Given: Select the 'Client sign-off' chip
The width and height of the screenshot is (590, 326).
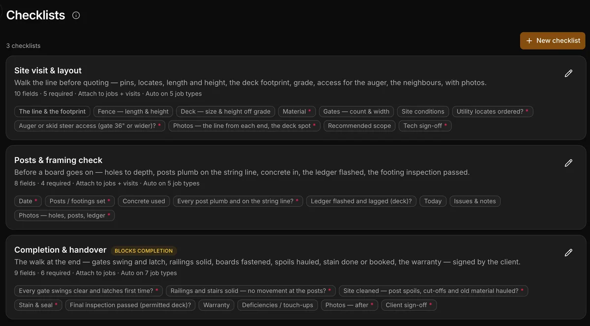Looking at the screenshot, I should pos(409,305).
